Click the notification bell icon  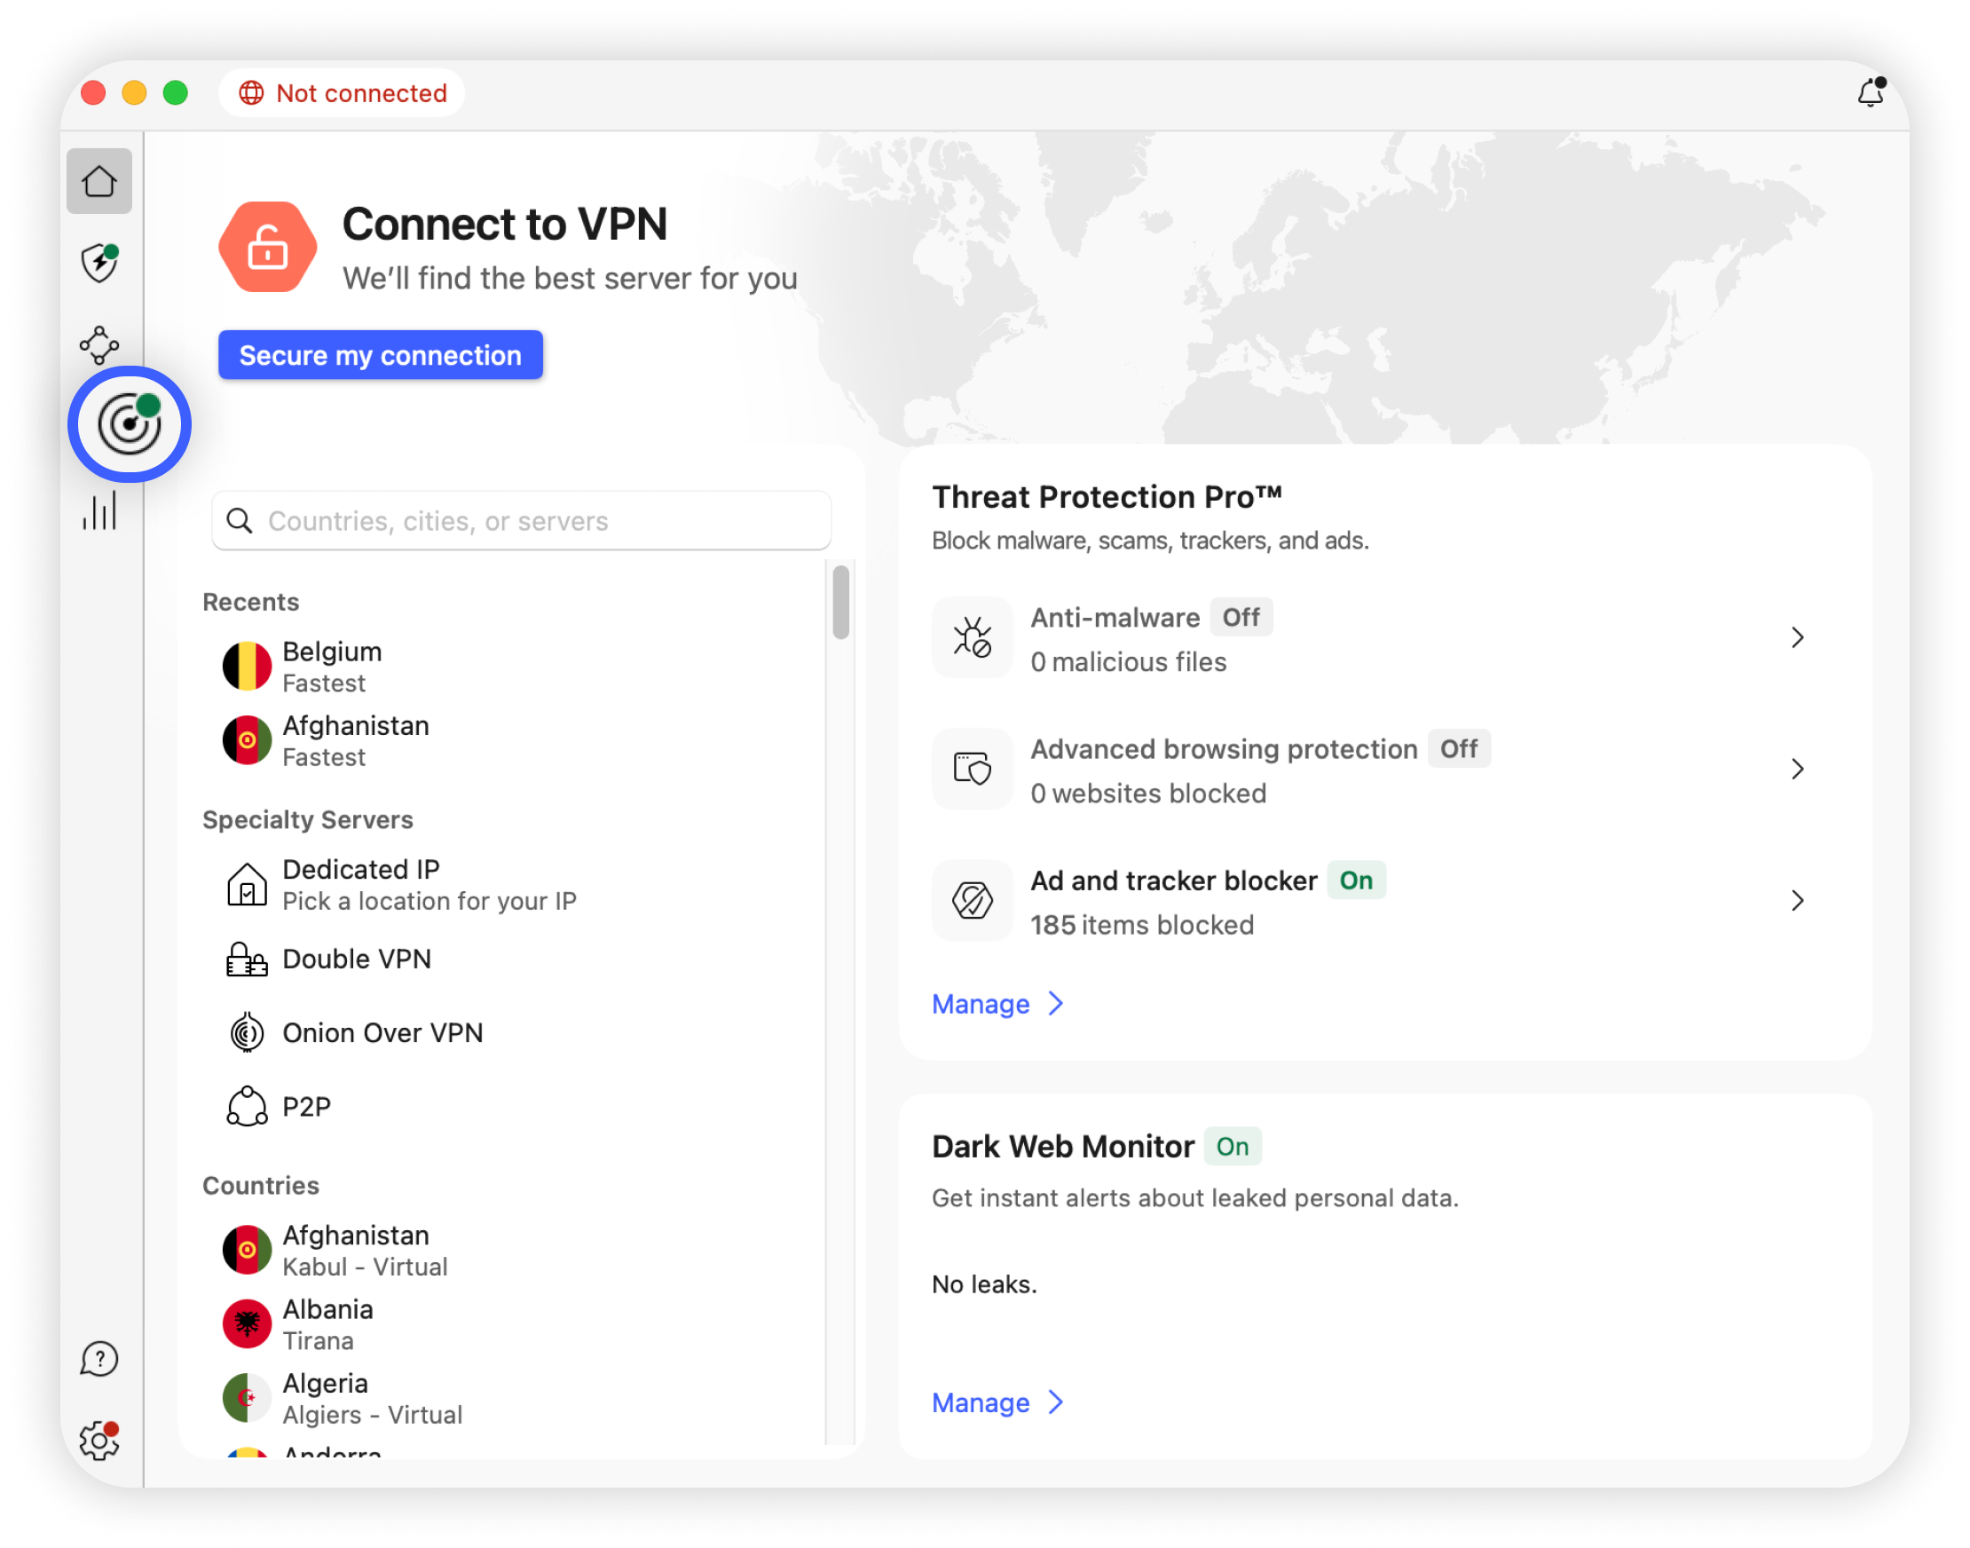point(1871,92)
